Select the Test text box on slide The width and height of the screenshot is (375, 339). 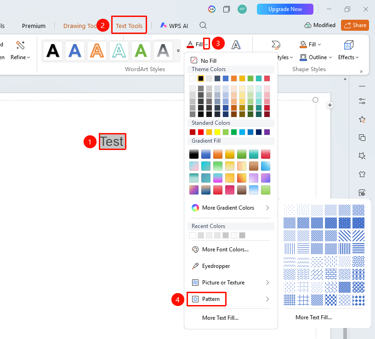point(113,142)
